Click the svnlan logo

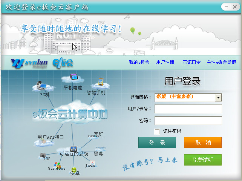coord(29,63)
